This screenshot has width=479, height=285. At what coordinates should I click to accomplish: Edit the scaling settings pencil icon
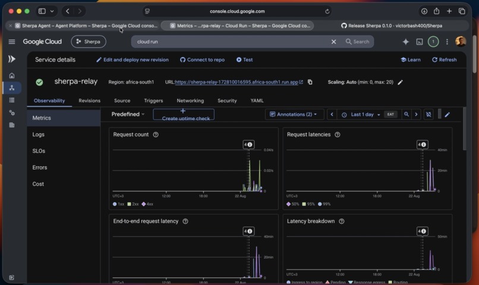pos(400,82)
